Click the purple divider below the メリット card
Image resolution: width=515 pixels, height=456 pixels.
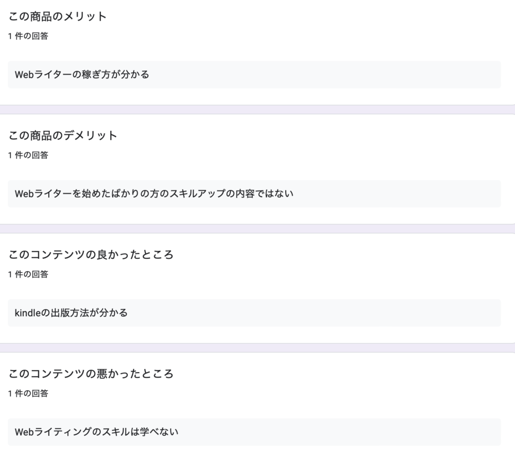tap(257, 110)
